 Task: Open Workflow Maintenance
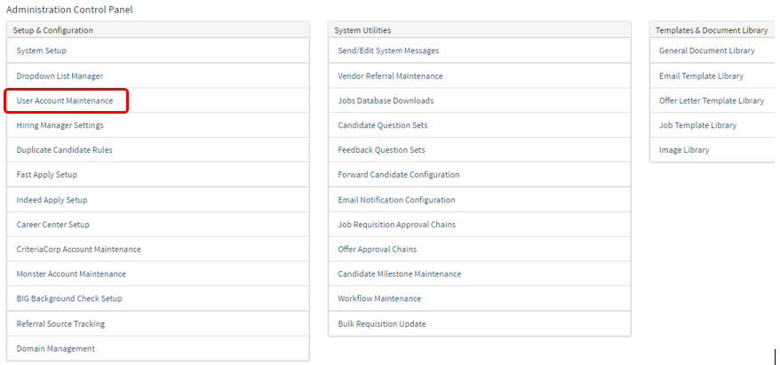click(x=379, y=298)
